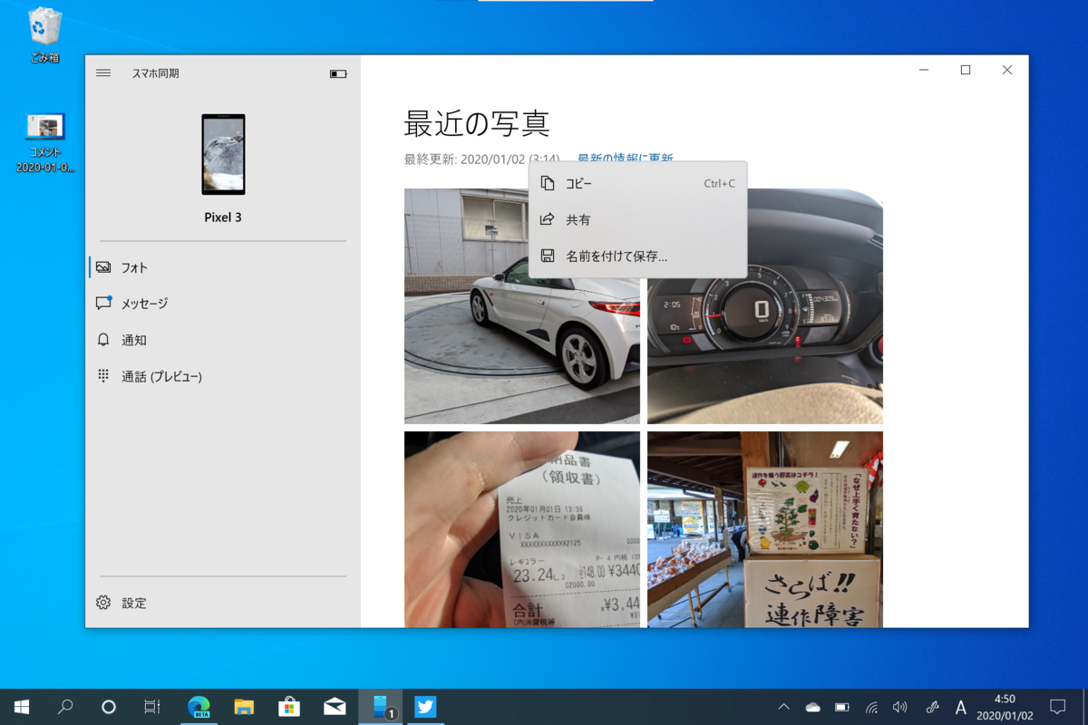
Task: Open Cortana circle on the taskbar
Action: pyautogui.click(x=109, y=707)
